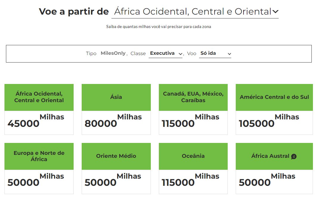The image size is (318, 198).
Task: Click the info icon next to África Austral
Action: click(294, 156)
